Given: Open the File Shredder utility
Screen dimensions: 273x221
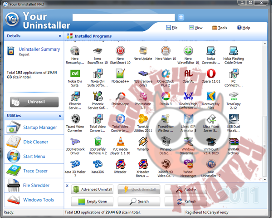Looking at the screenshot, I should 34,185.
